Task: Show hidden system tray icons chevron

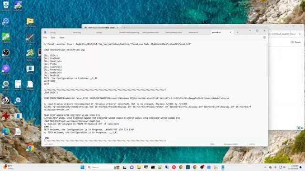Action: pos(265,167)
